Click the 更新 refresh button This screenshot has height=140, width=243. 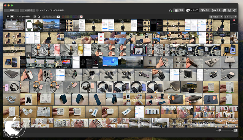(12, 10)
